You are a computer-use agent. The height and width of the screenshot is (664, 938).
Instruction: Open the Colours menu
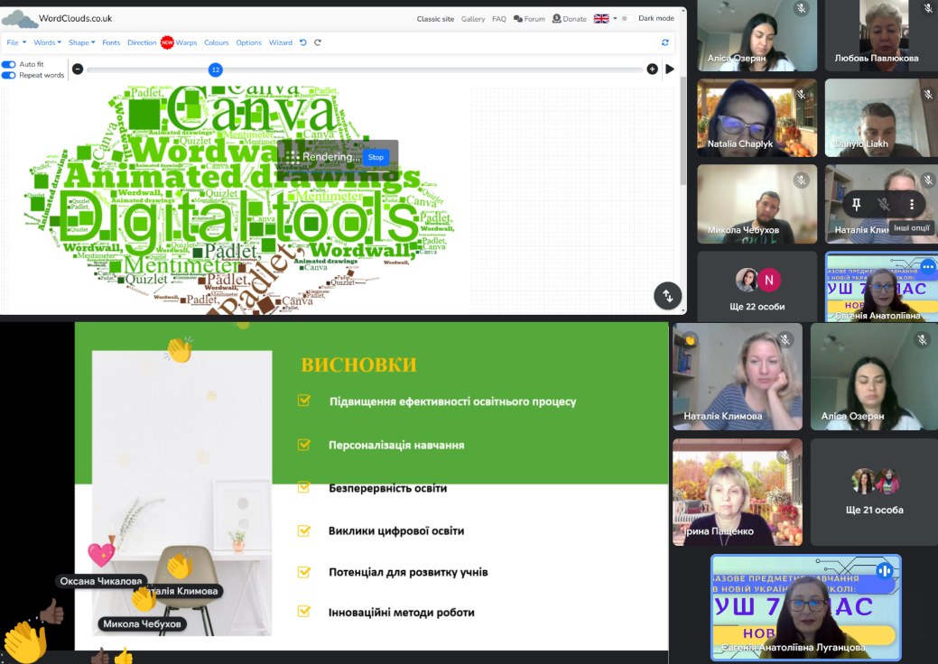tap(217, 42)
